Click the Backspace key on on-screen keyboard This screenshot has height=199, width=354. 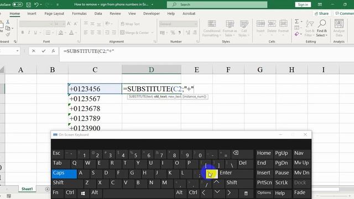[236, 153]
